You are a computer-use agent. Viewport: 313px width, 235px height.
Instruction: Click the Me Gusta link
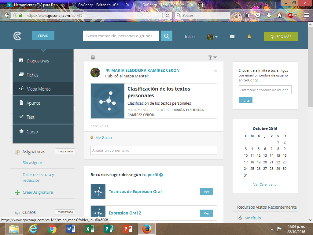click(x=103, y=137)
